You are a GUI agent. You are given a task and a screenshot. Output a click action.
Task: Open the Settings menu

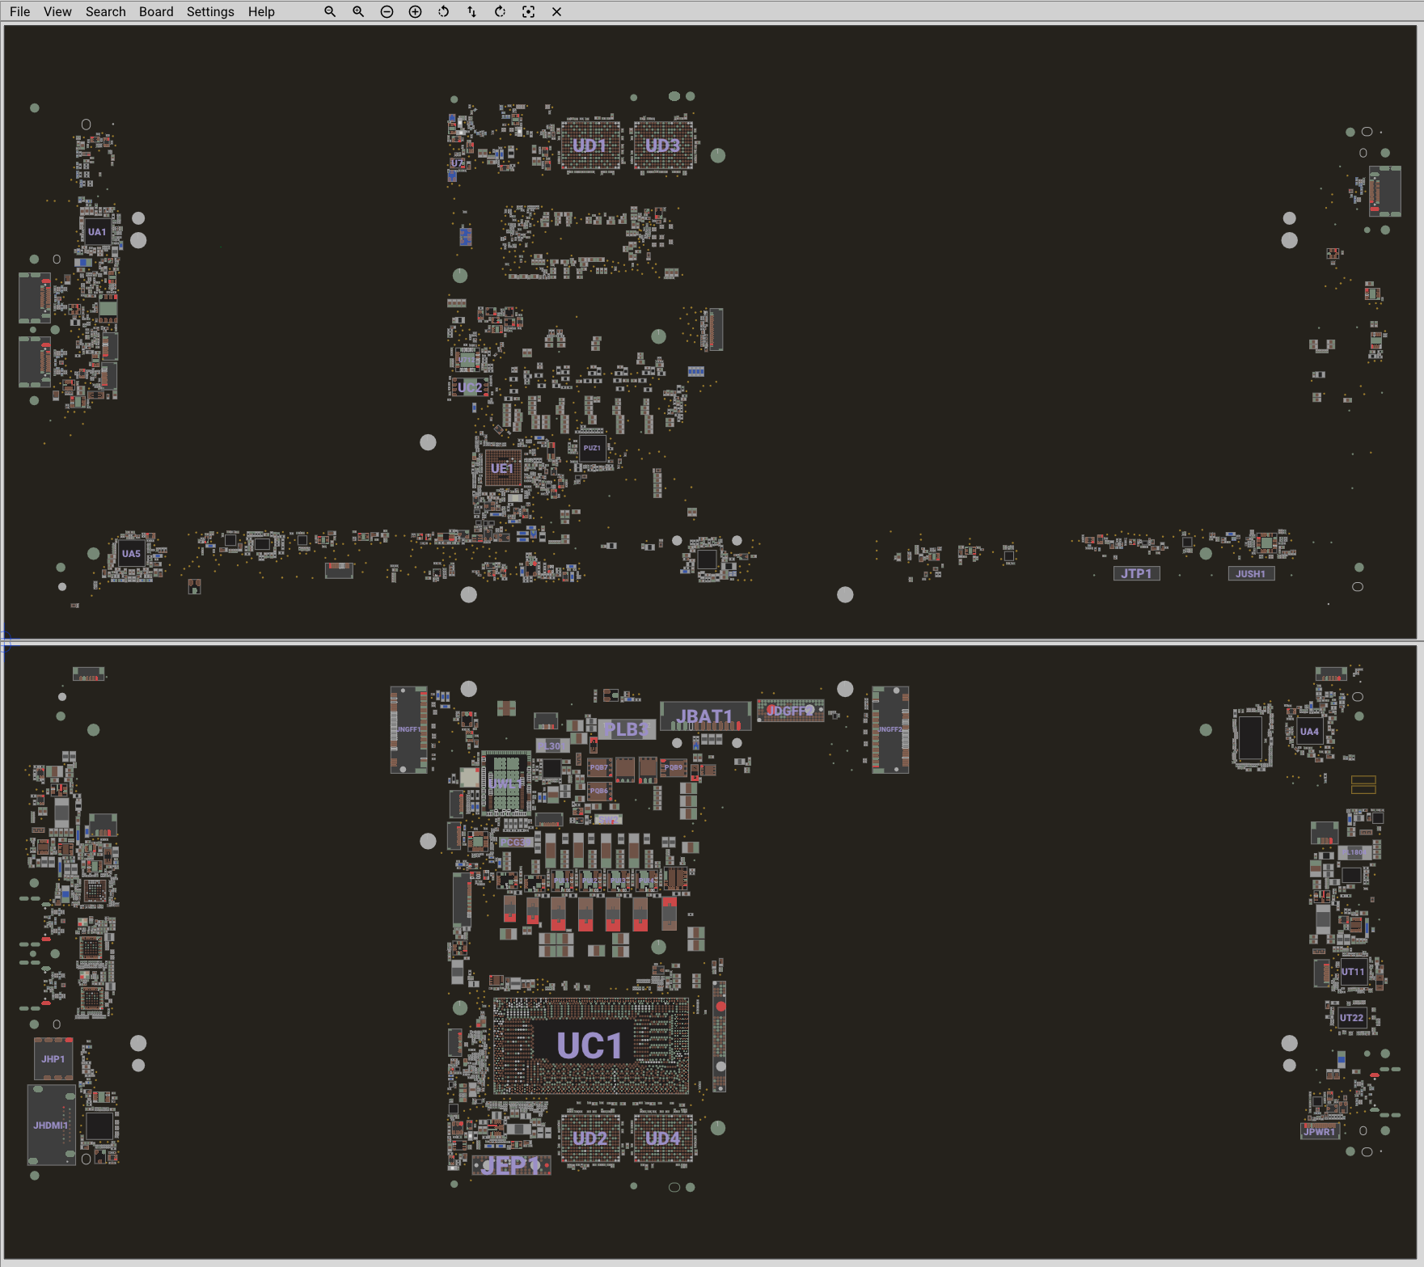pyautogui.click(x=210, y=12)
